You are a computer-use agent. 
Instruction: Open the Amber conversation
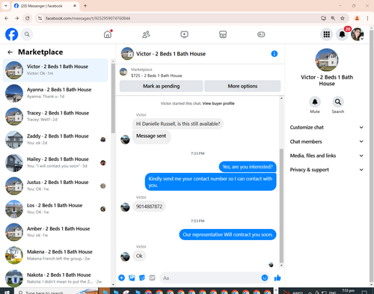pyautogui.click(x=55, y=232)
